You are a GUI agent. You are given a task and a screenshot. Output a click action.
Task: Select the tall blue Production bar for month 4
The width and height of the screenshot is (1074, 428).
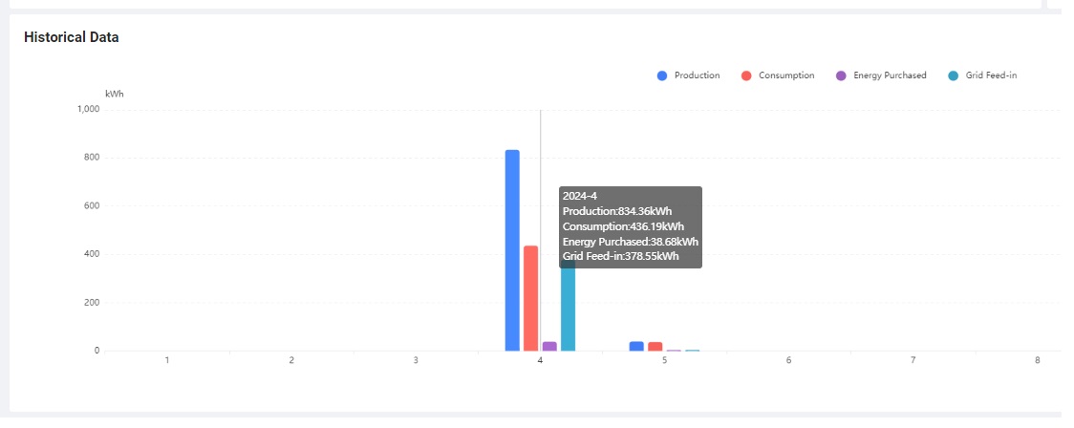pyautogui.click(x=512, y=250)
